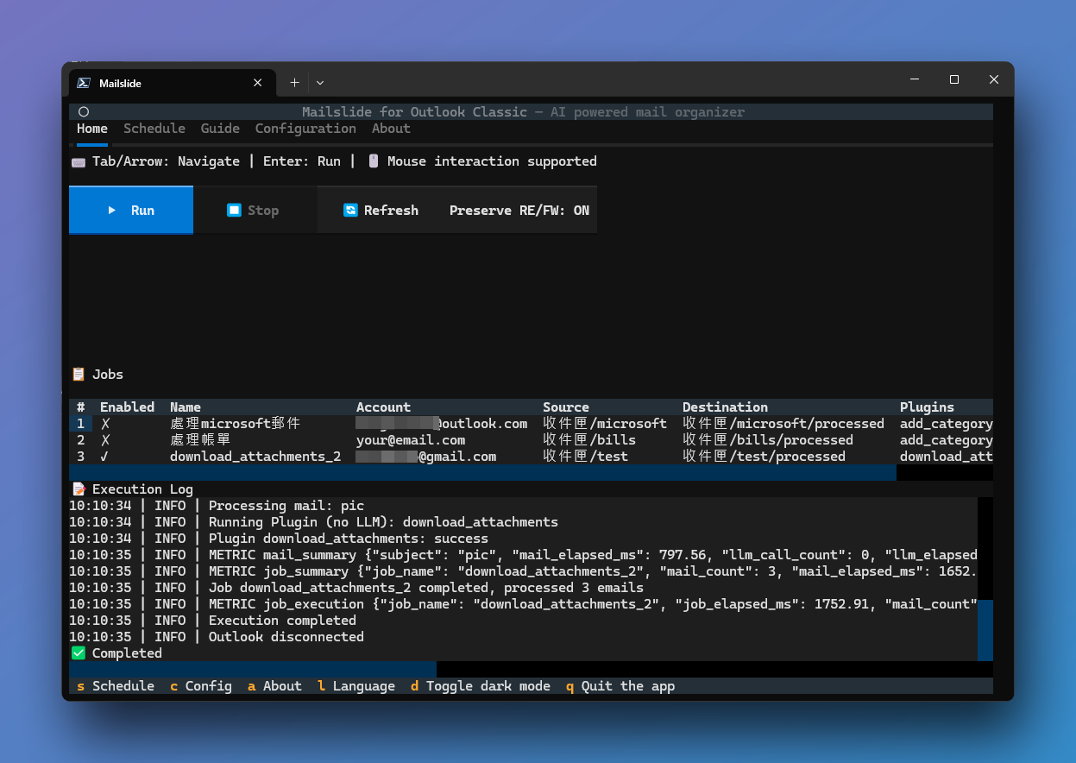Click the notepad icon beside Execution Log

[79, 489]
